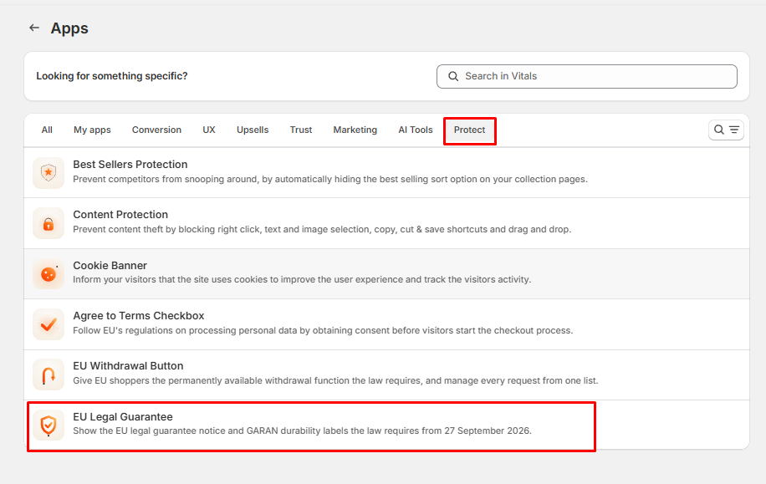Click the back arrow beside Apps
Image resolution: width=766 pixels, height=484 pixels.
tap(34, 28)
